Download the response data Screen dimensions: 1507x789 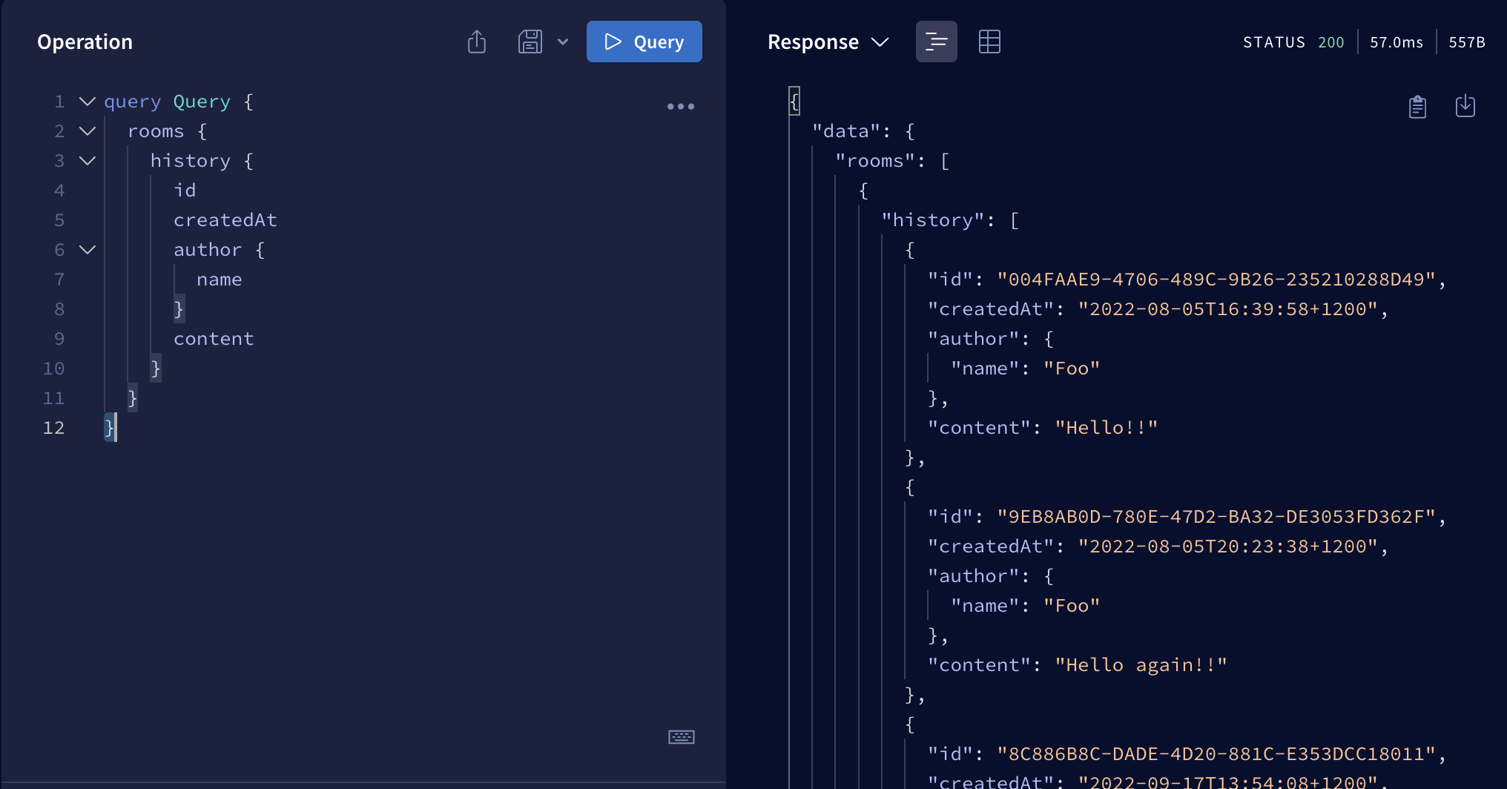click(1465, 106)
